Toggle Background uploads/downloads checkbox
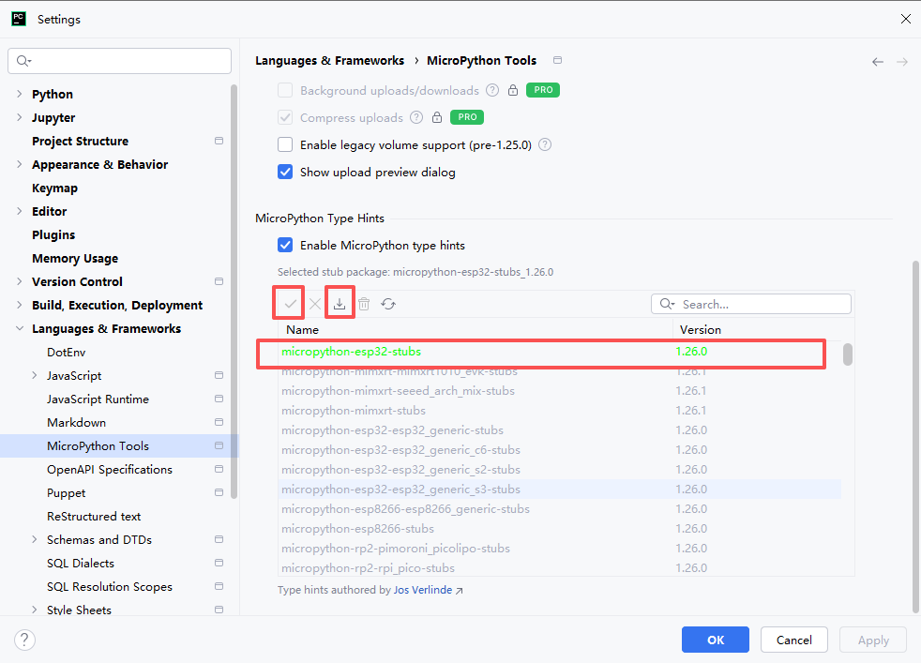Viewport: 921px width, 663px height. (x=285, y=90)
